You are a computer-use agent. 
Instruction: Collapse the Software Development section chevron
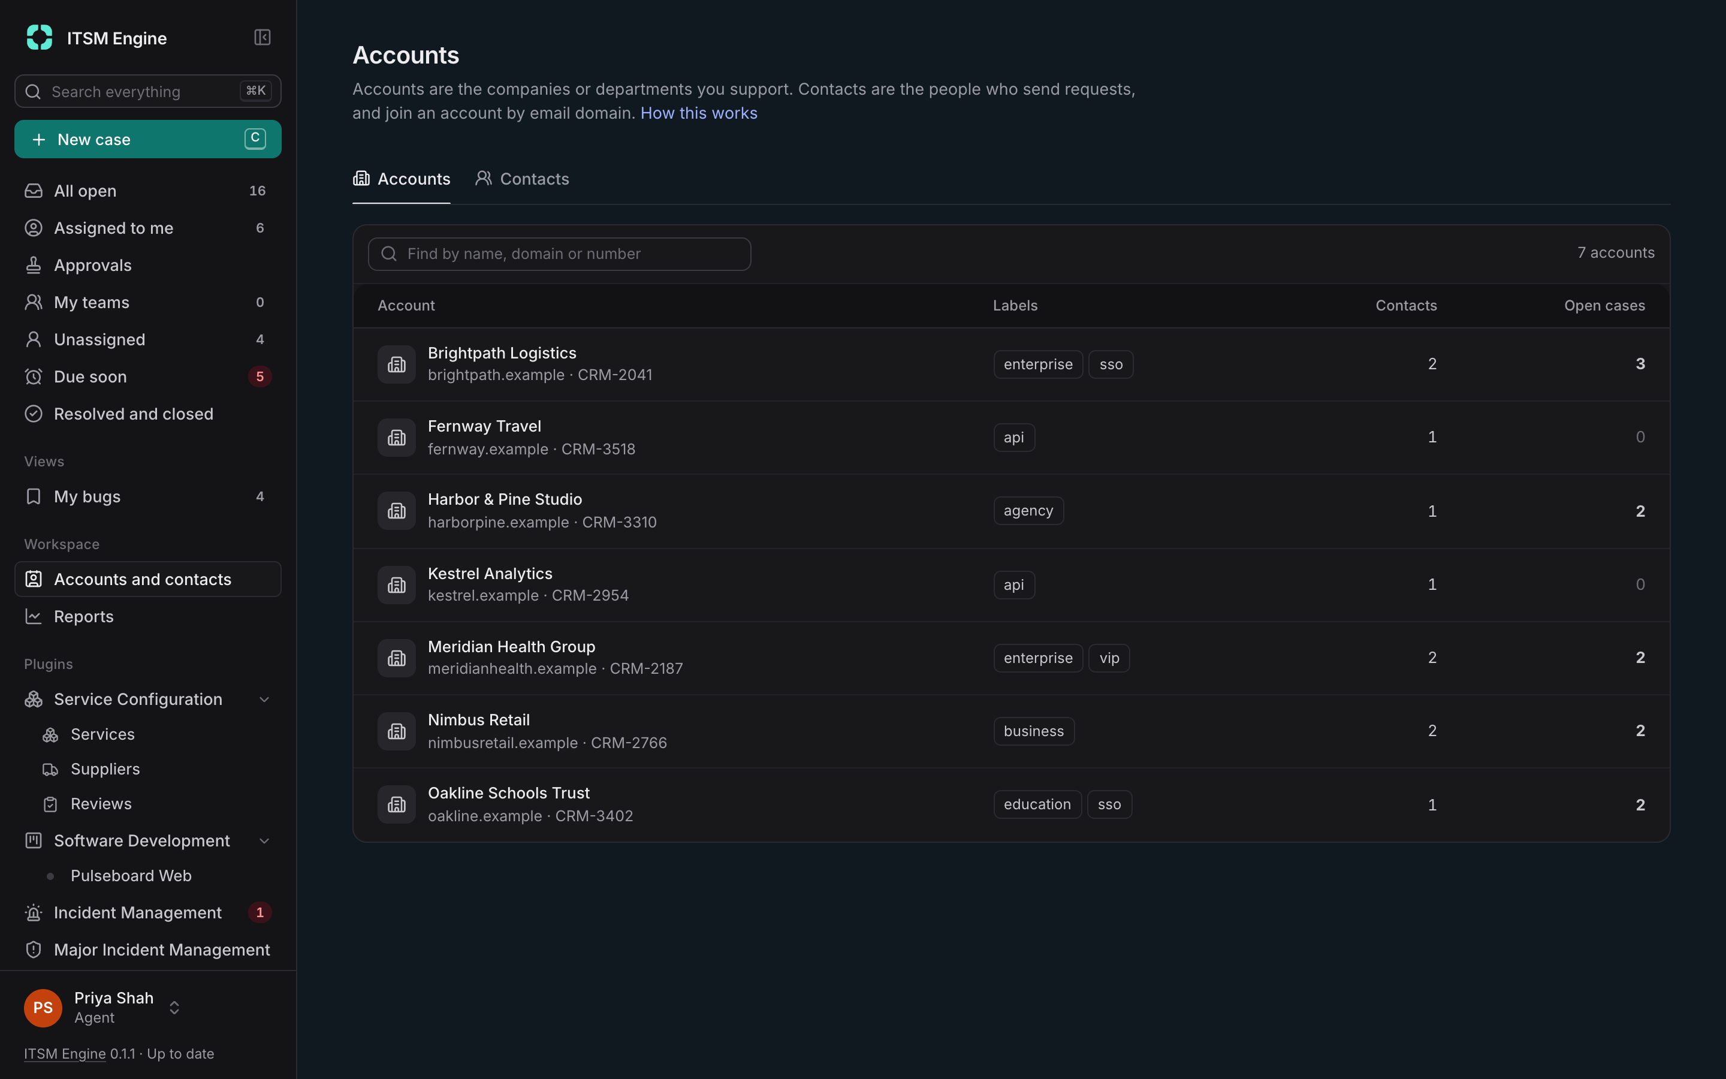[264, 840]
